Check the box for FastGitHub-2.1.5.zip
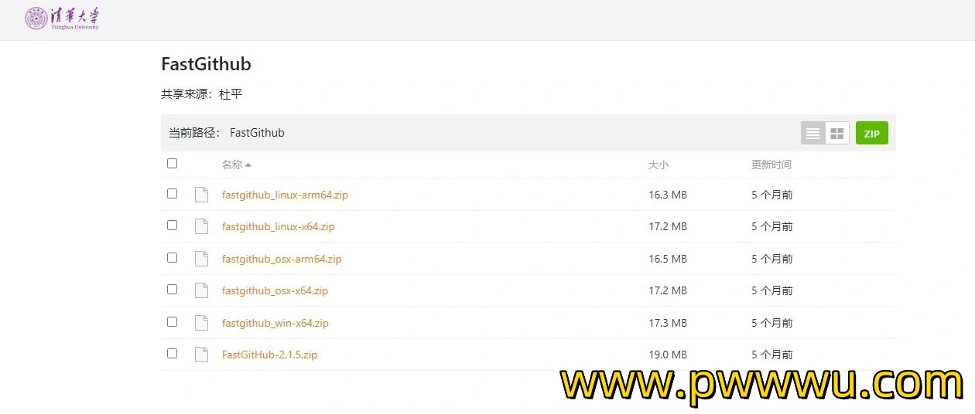 point(172,353)
